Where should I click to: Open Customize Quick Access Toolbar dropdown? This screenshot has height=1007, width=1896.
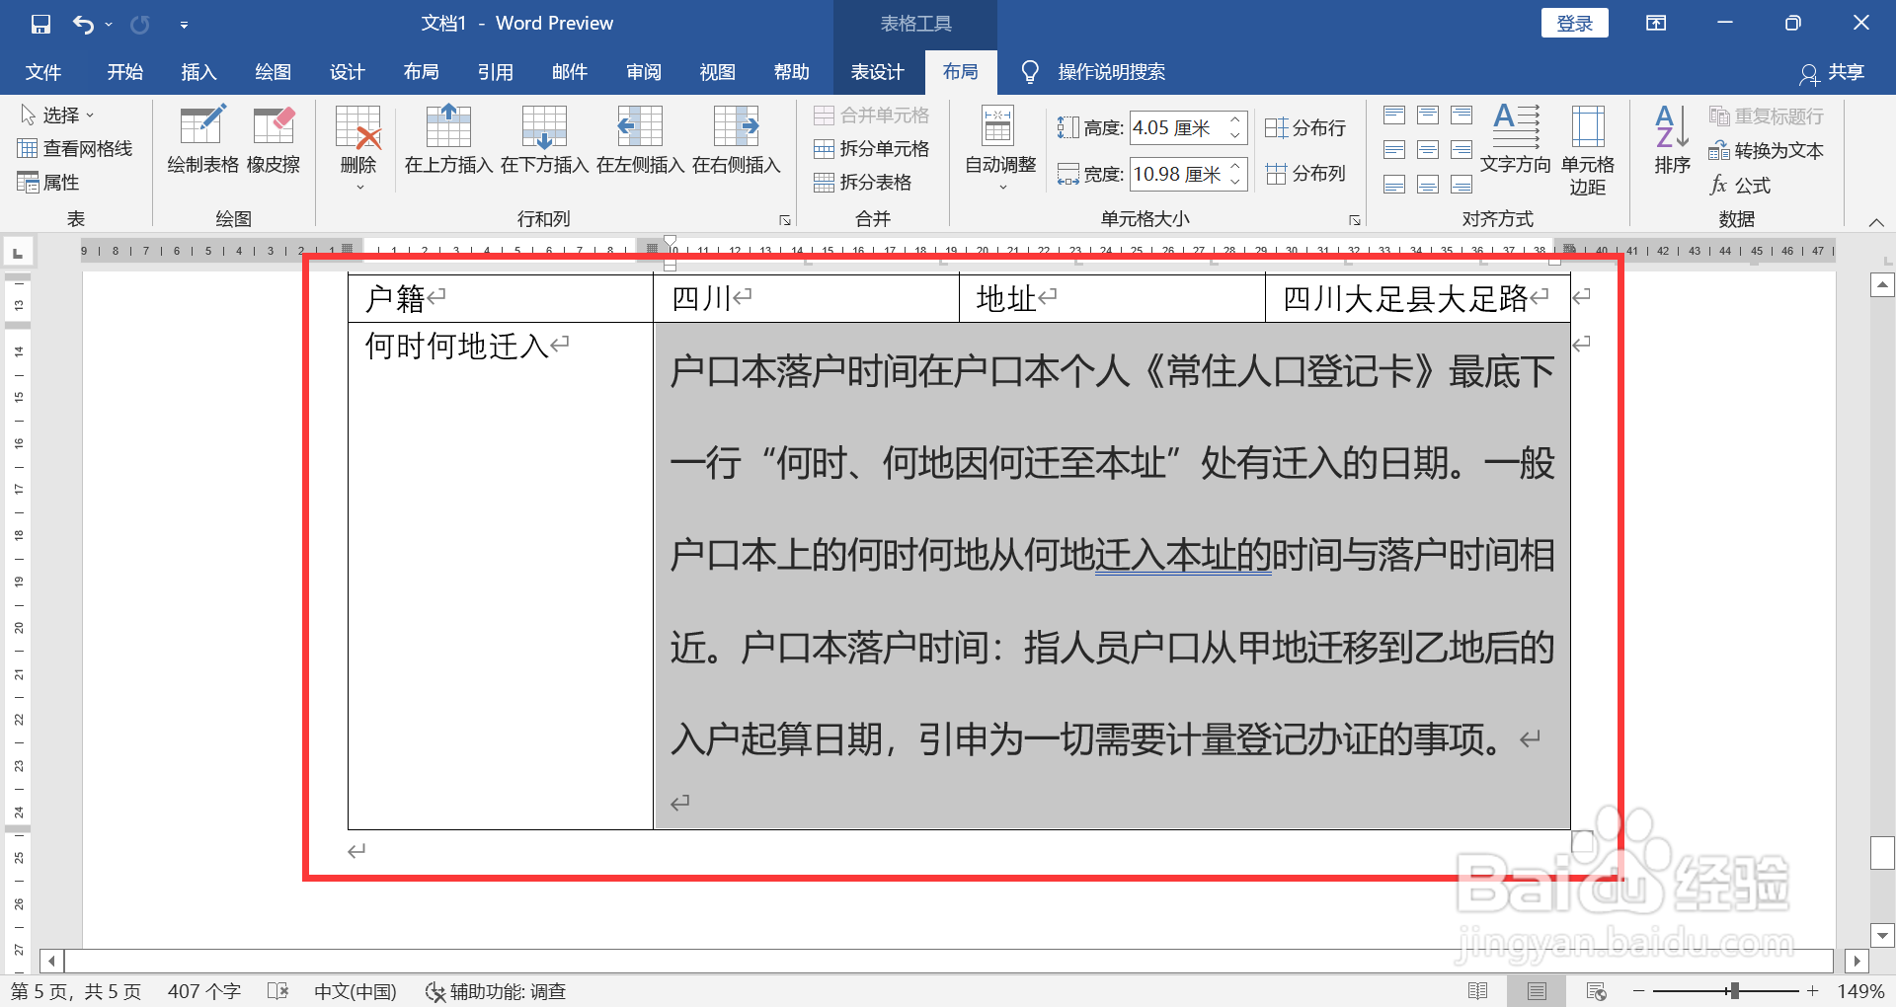184,25
